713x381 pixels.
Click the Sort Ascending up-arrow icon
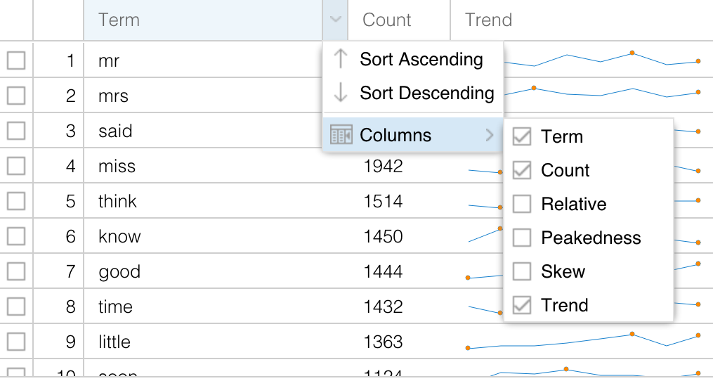coord(341,60)
